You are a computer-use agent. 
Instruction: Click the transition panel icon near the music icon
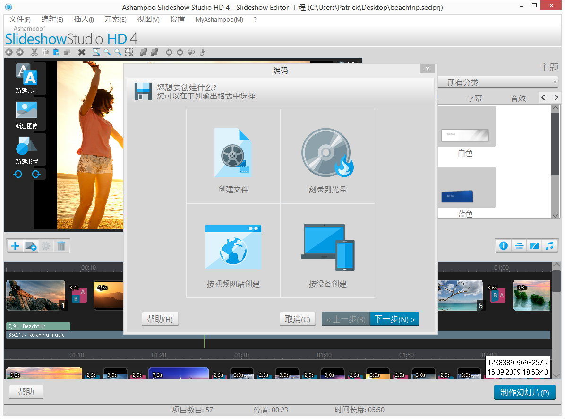[x=535, y=246]
